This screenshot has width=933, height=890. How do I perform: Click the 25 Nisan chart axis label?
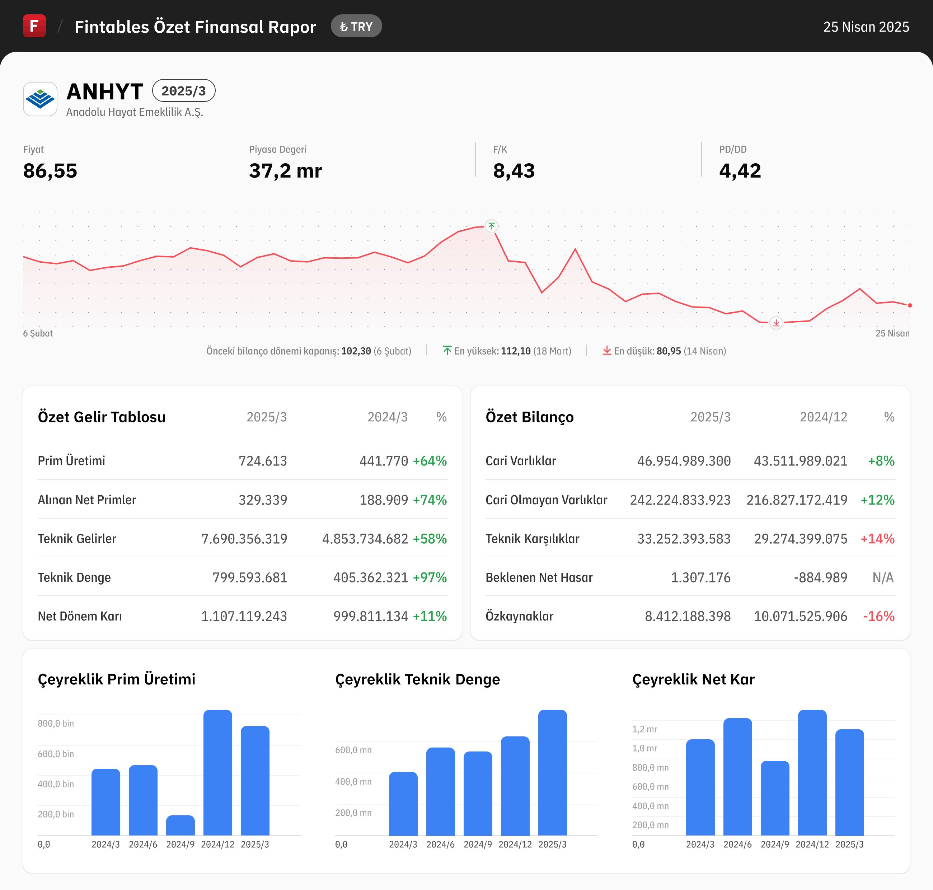coord(892,333)
